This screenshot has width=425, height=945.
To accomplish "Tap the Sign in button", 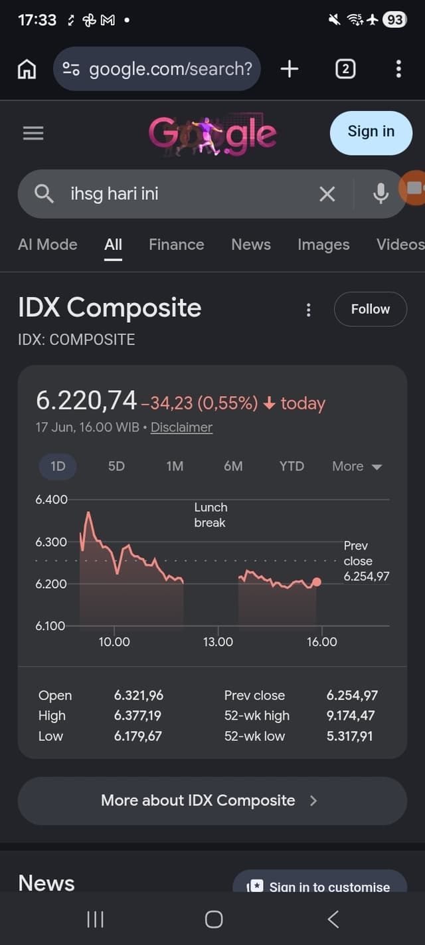I will 371,132.
